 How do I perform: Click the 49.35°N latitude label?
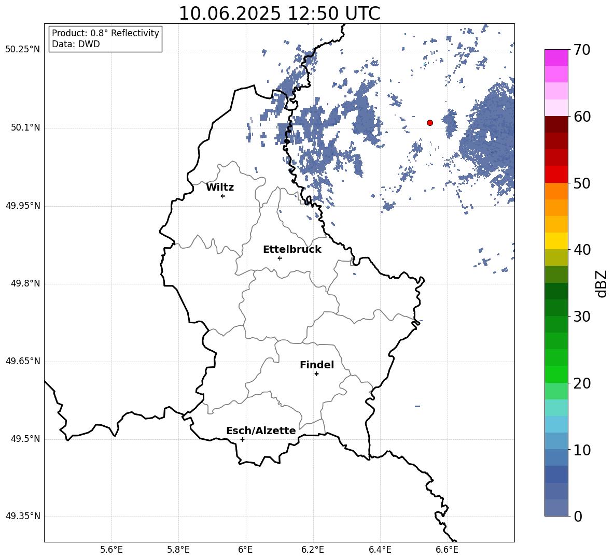point(23,516)
